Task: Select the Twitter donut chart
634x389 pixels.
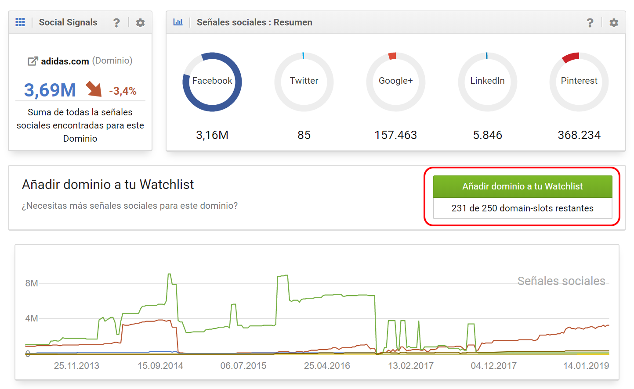Action: (x=304, y=82)
